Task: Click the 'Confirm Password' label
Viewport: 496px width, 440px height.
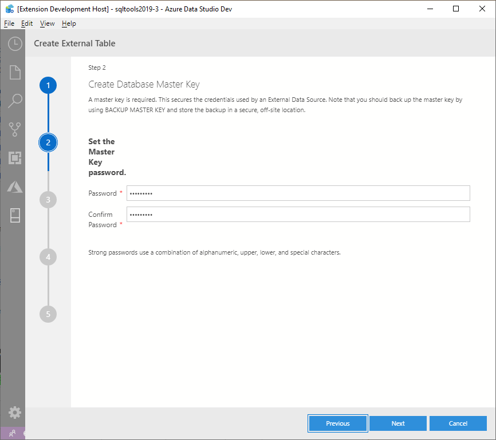Action: (x=103, y=220)
